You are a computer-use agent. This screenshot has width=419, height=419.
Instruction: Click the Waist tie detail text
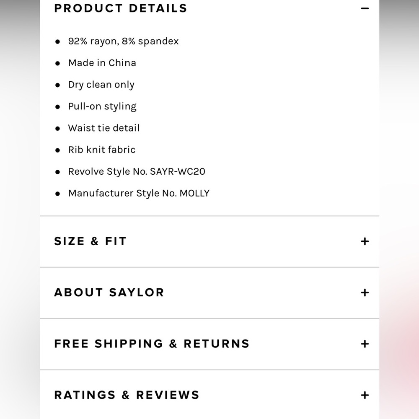tap(104, 128)
